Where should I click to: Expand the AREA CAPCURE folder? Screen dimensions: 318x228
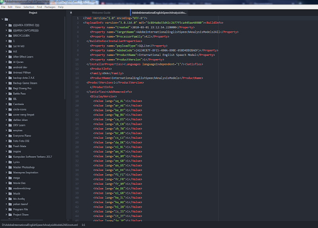click(x=6, y=31)
